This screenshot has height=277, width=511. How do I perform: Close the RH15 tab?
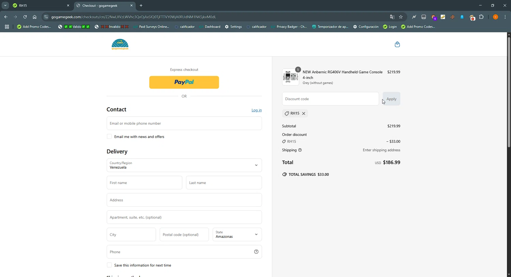coord(68,5)
